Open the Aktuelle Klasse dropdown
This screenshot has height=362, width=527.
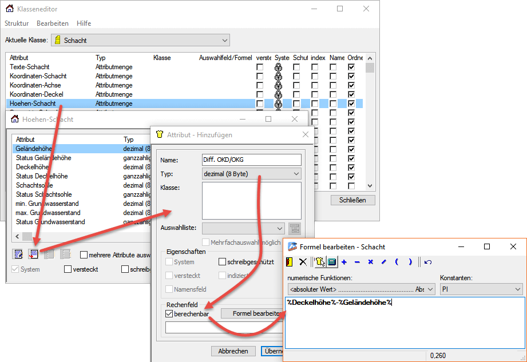tap(224, 40)
